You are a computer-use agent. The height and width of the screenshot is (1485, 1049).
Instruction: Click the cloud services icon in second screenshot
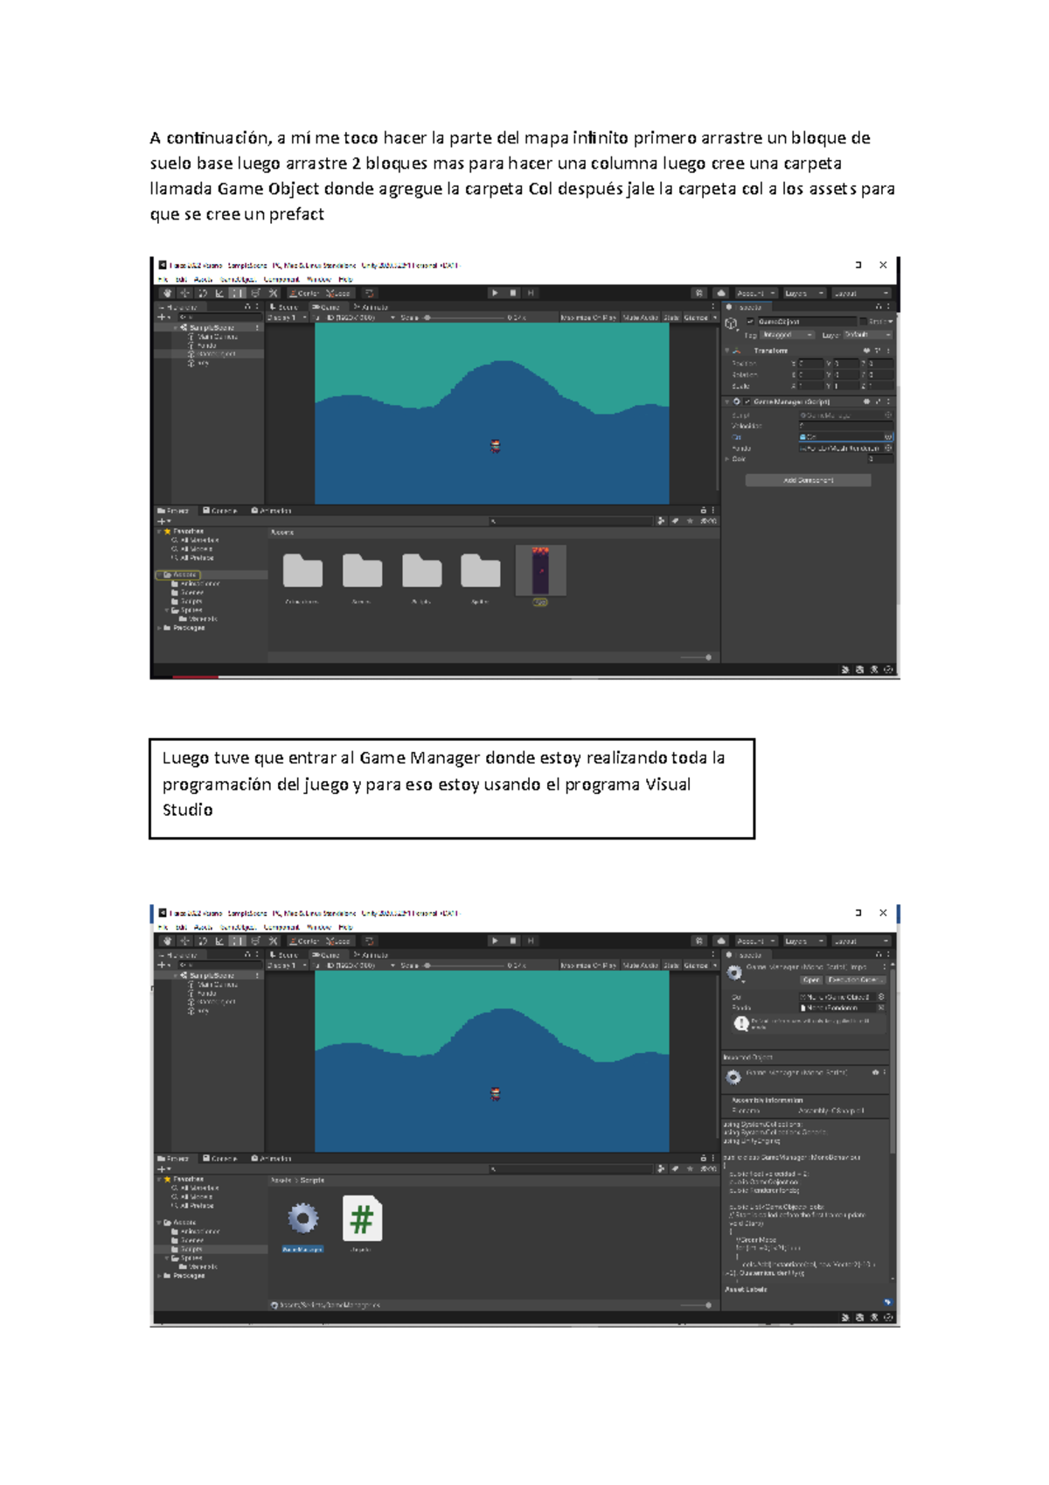pyautogui.click(x=720, y=941)
